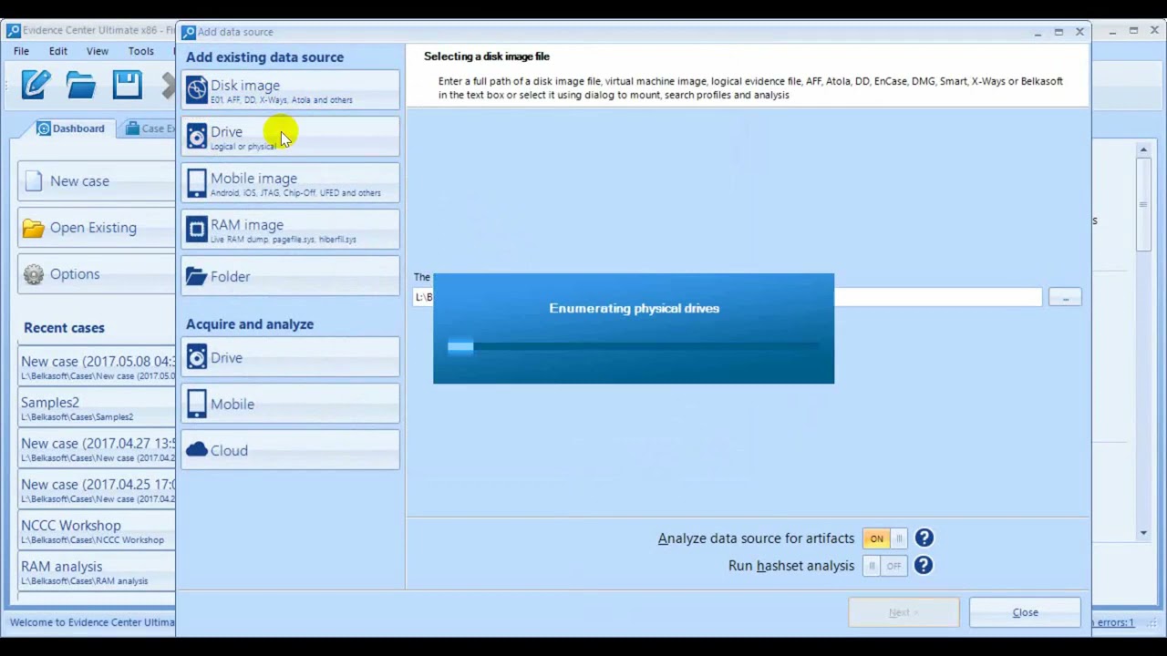Image resolution: width=1167 pixels, height=656 pixels.
Task: Minimize the Add data source dialog
Action: tap(1038, 32)
